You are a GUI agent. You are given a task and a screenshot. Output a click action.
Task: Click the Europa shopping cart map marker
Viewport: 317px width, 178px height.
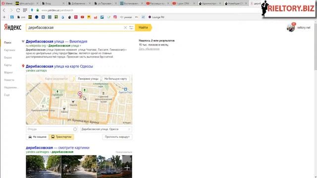73,102
